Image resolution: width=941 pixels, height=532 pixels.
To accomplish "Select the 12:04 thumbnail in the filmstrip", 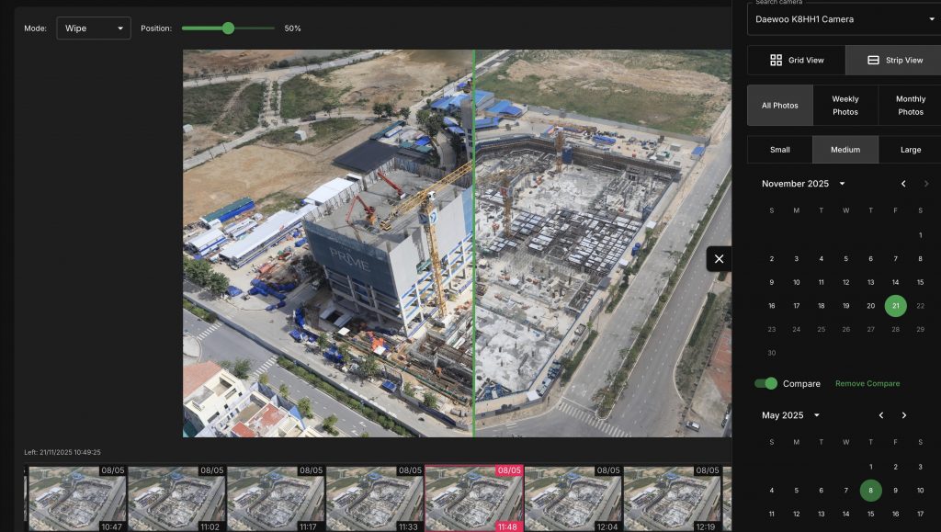I will [573, 498].
